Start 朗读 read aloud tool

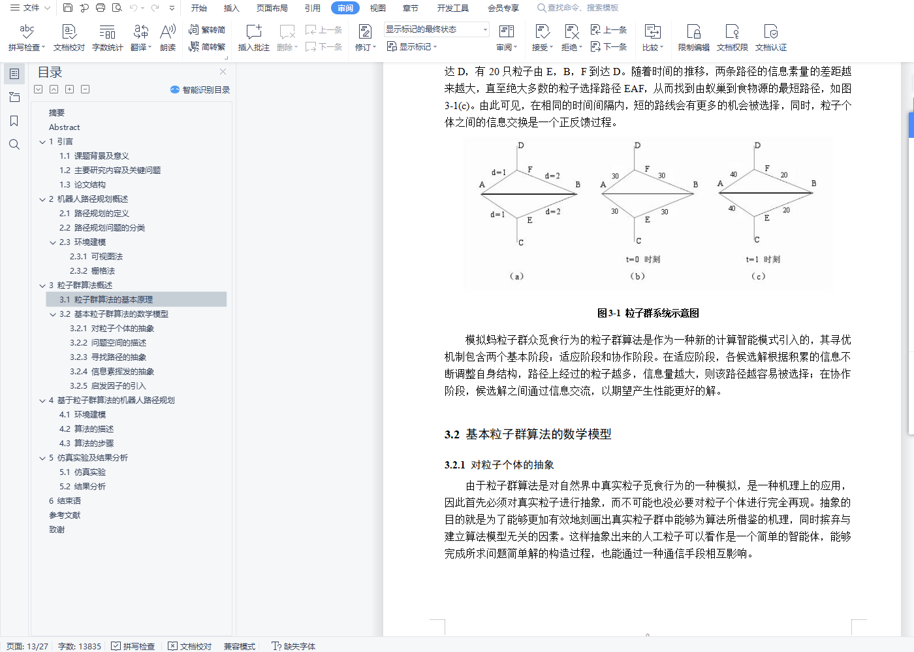pyautogui.click(x=168, y=37)
